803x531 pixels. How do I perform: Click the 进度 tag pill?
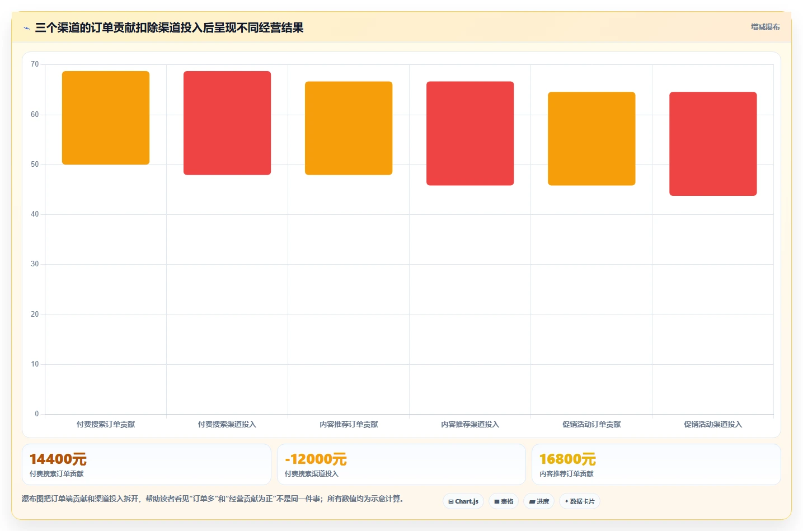[539, 501]
